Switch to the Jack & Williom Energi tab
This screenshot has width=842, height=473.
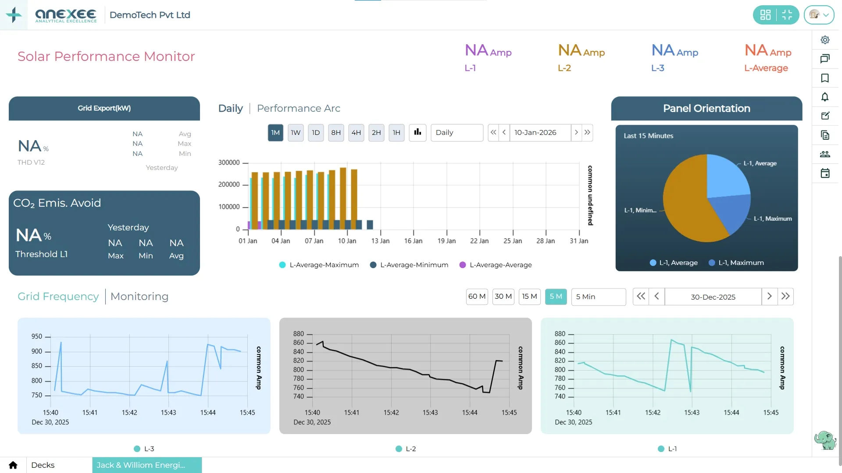(x=147, y=465)
